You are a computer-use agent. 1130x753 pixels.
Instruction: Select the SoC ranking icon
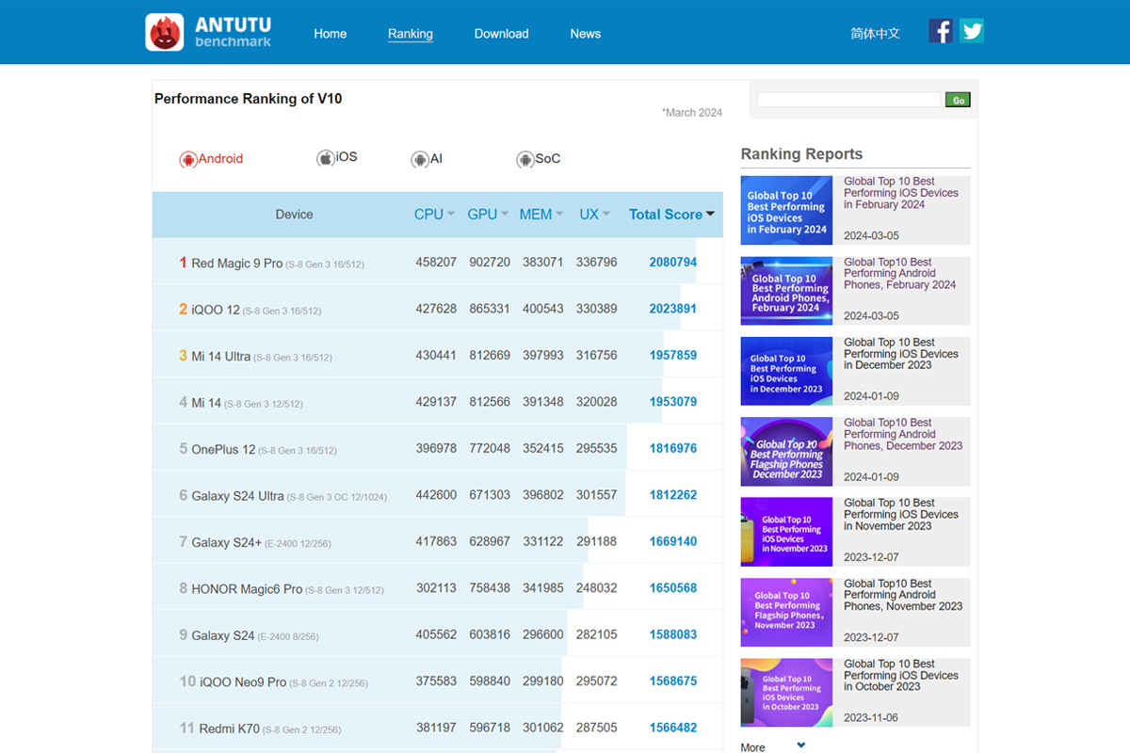pos(525,159)
